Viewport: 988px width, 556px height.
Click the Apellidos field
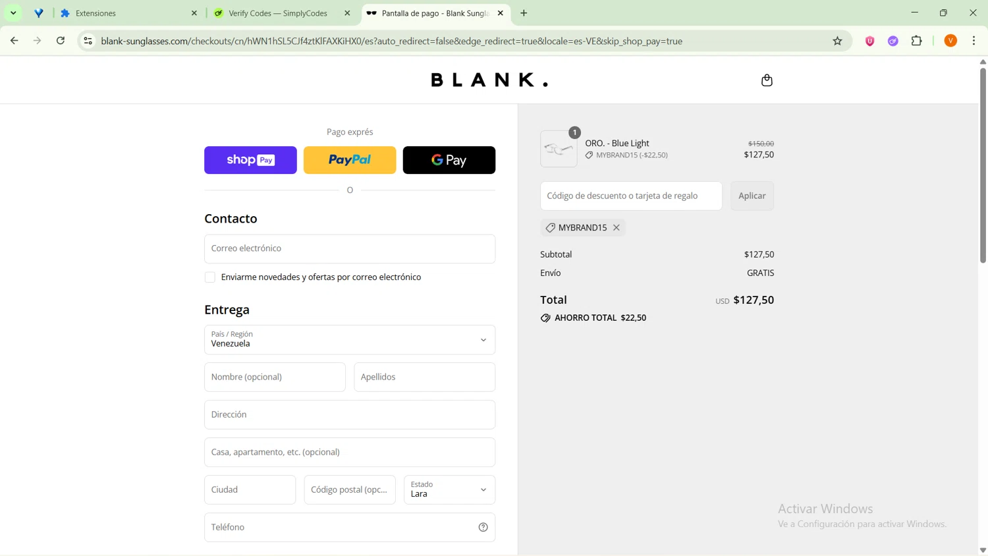424,377
